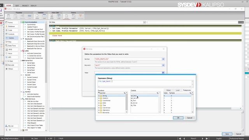Open the Section field expression dropdown
The height and width of the screenshot is (140, 249).
tap(163, 59)
